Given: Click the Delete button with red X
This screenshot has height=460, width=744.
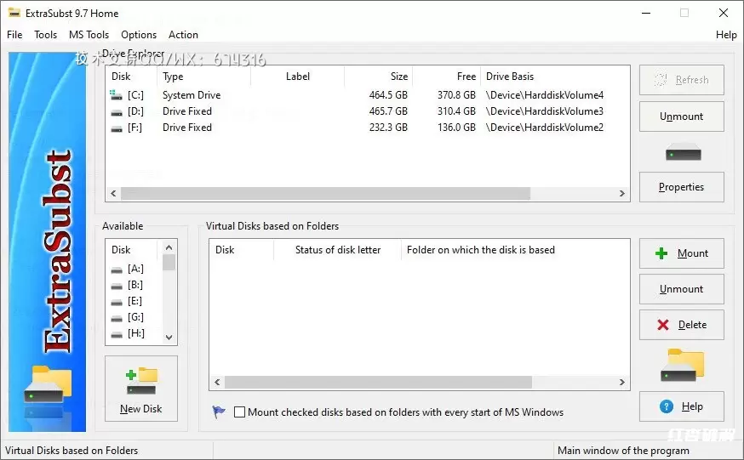Looking at the screenshot, I should (681, 325).
